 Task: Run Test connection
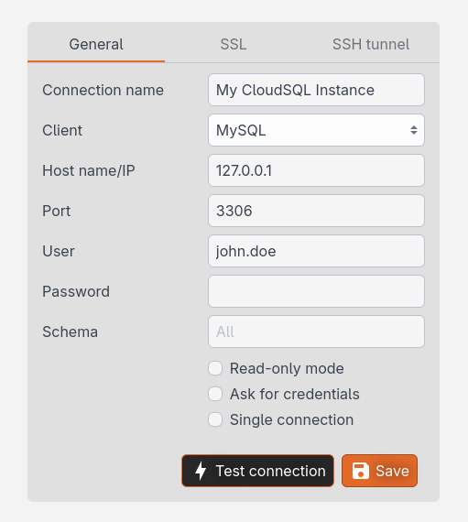click(x=257, y=471)
